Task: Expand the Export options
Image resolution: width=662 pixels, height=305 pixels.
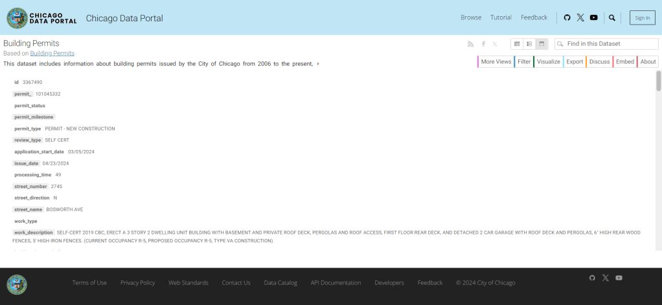Action: pos(575,62)
